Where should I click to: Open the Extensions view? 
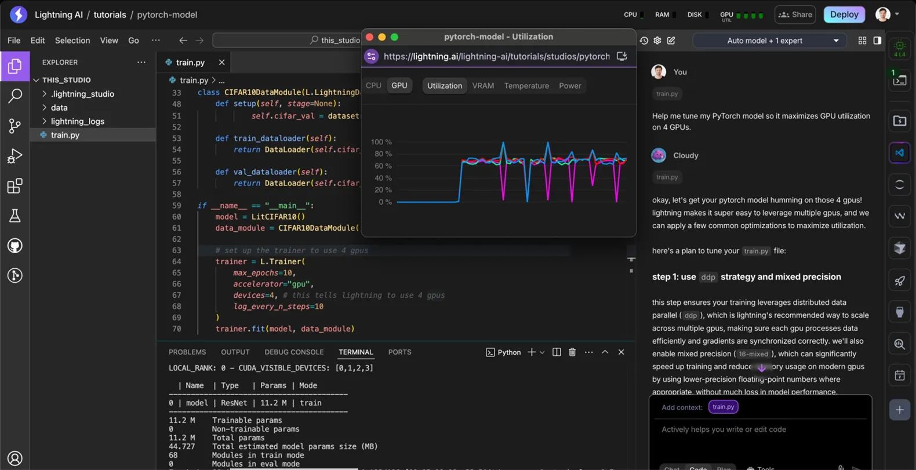tap(15, 186)
